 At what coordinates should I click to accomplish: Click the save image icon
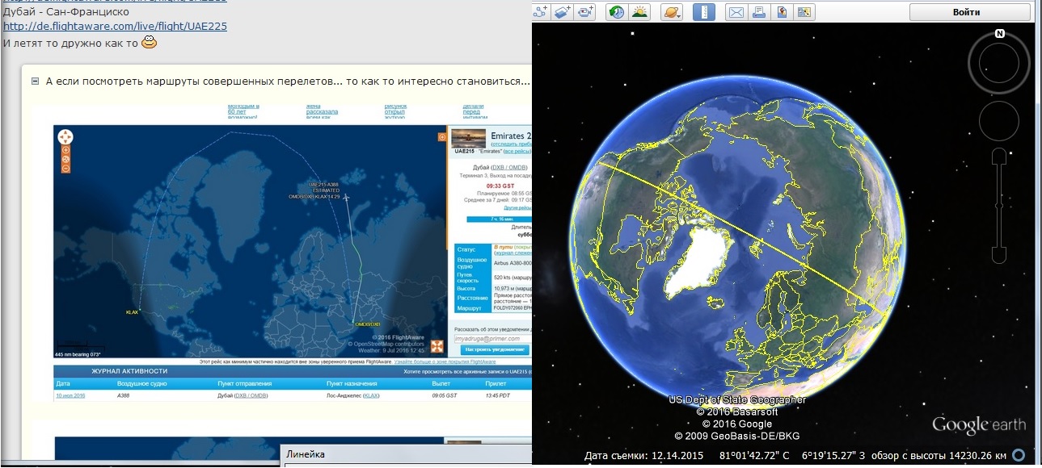pos(782,11)
